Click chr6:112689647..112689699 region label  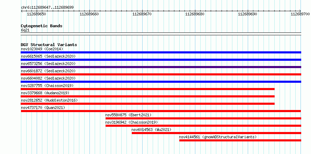click(47, 8)
